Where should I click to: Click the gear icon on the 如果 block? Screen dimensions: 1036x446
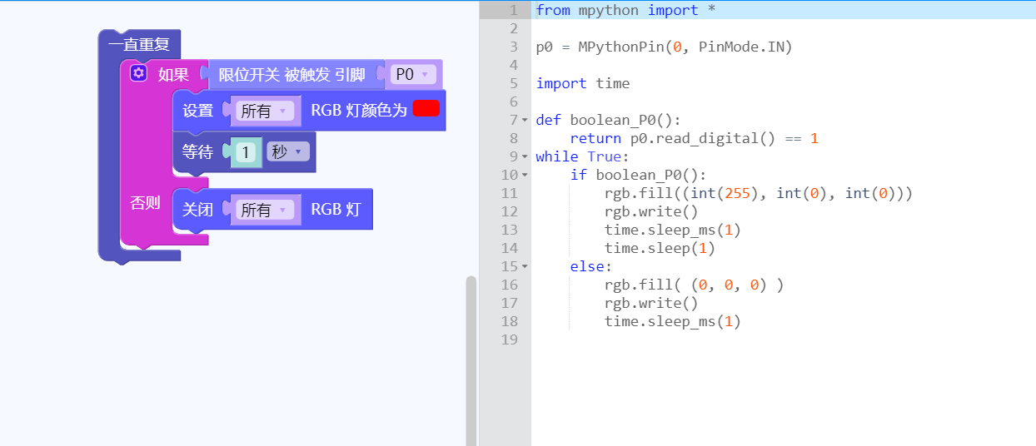[138, 74]
